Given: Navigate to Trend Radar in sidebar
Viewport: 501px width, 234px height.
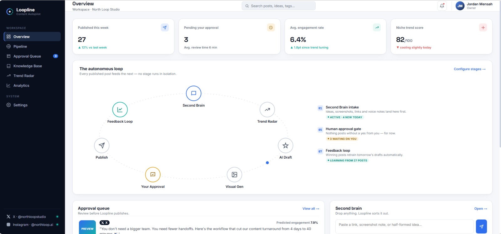Looking at the screenshot, I should coord(32,76).
